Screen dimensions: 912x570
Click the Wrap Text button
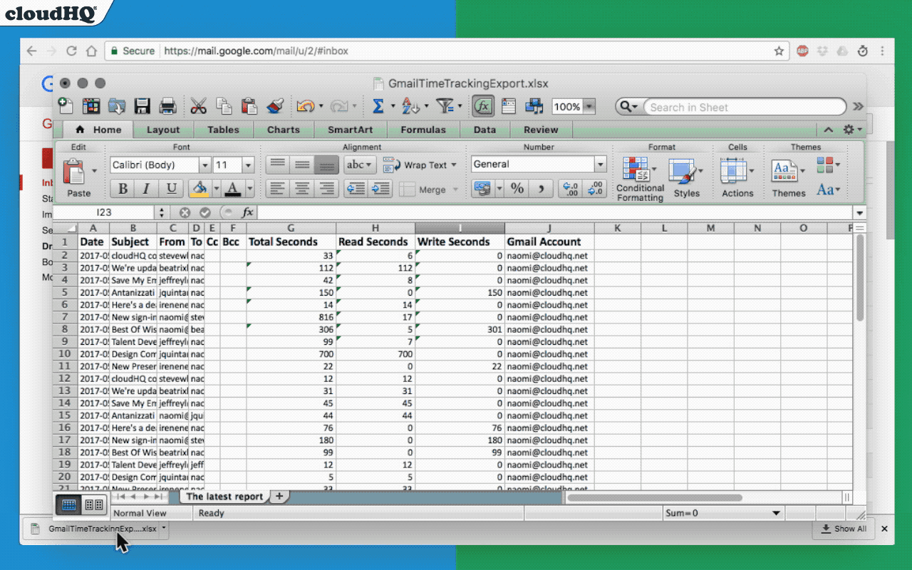[420, 165]
